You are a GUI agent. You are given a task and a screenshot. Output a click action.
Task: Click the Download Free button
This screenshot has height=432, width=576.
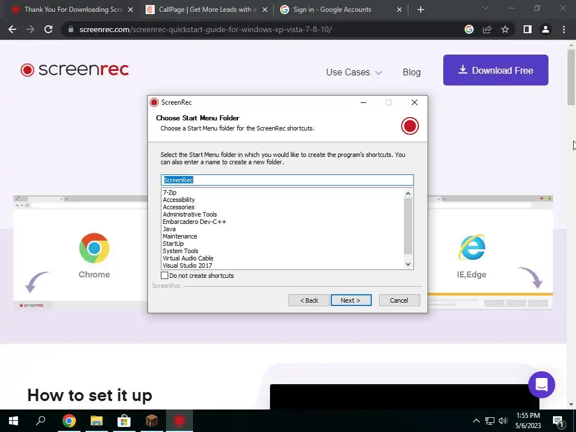pos(496,70)
